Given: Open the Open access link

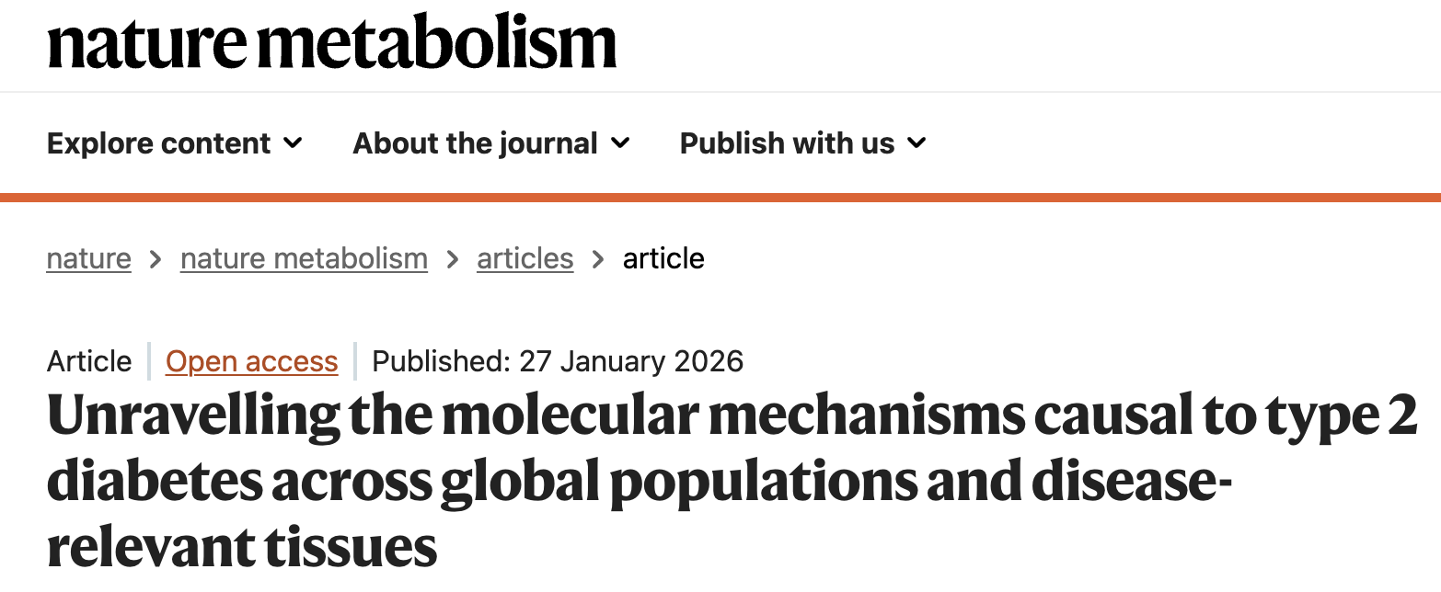Looking at the screenshot, I should pyautogui.click(x=251, y=361).
